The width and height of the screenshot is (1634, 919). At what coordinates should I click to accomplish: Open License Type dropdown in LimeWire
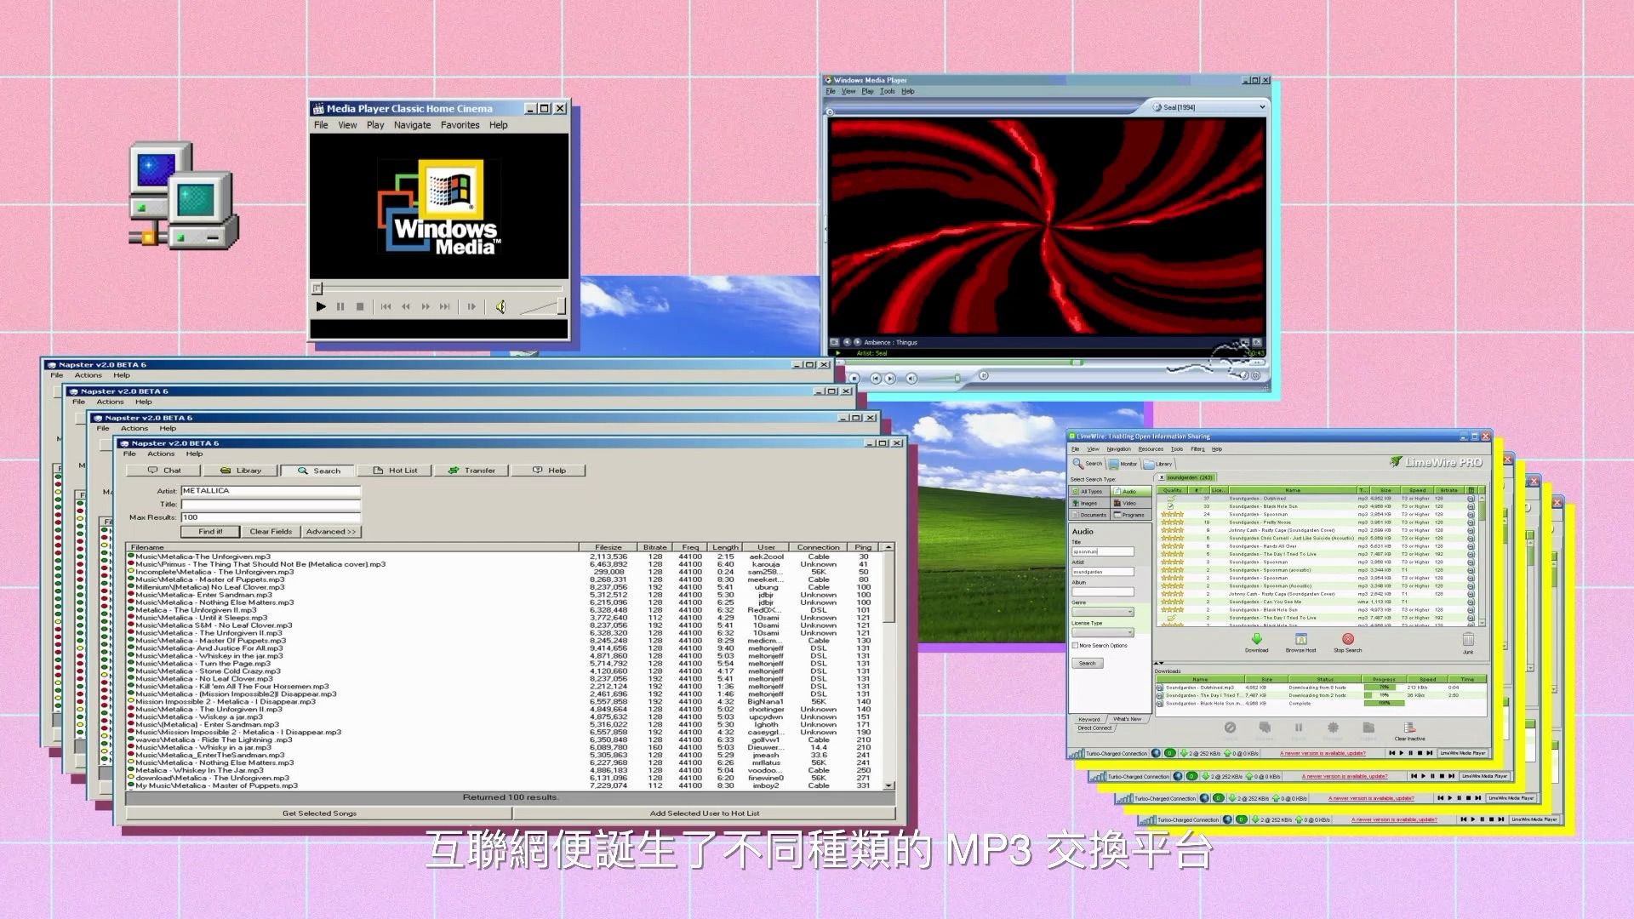click(1103, 632)
